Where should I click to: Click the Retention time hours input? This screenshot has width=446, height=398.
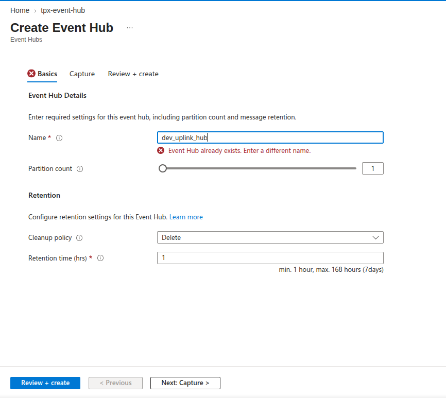tap(270, 258)
